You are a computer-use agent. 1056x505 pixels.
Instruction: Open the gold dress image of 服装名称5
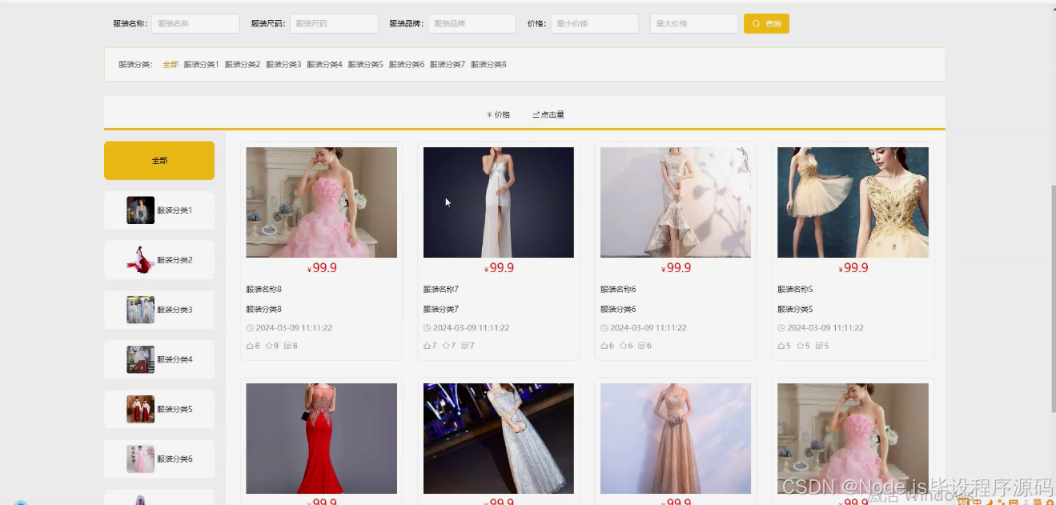pyautogui.click(x=853, y=202)
